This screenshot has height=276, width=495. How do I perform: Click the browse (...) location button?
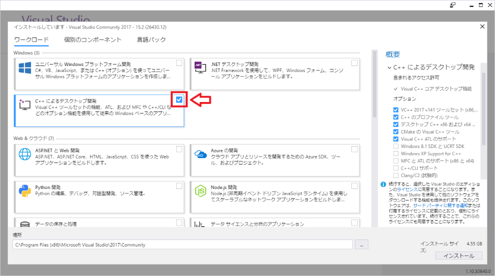click(x=361, y=244)
